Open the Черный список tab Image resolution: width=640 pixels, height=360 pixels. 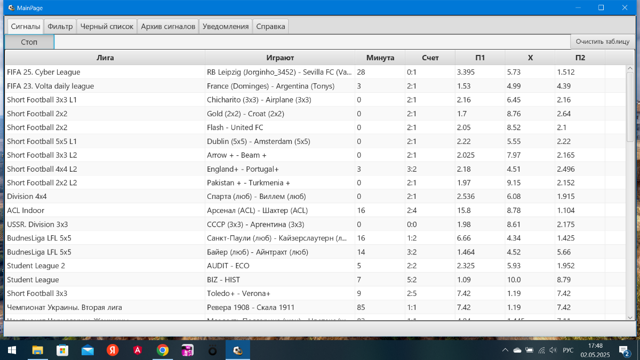click(x=107, y=26)
